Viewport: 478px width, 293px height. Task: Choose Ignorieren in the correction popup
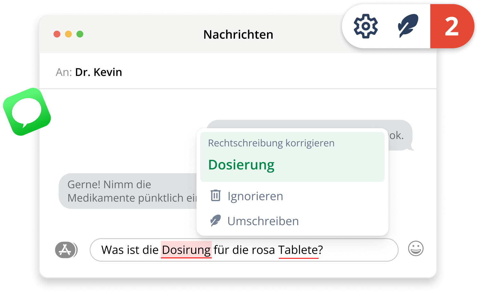[255, 196]
